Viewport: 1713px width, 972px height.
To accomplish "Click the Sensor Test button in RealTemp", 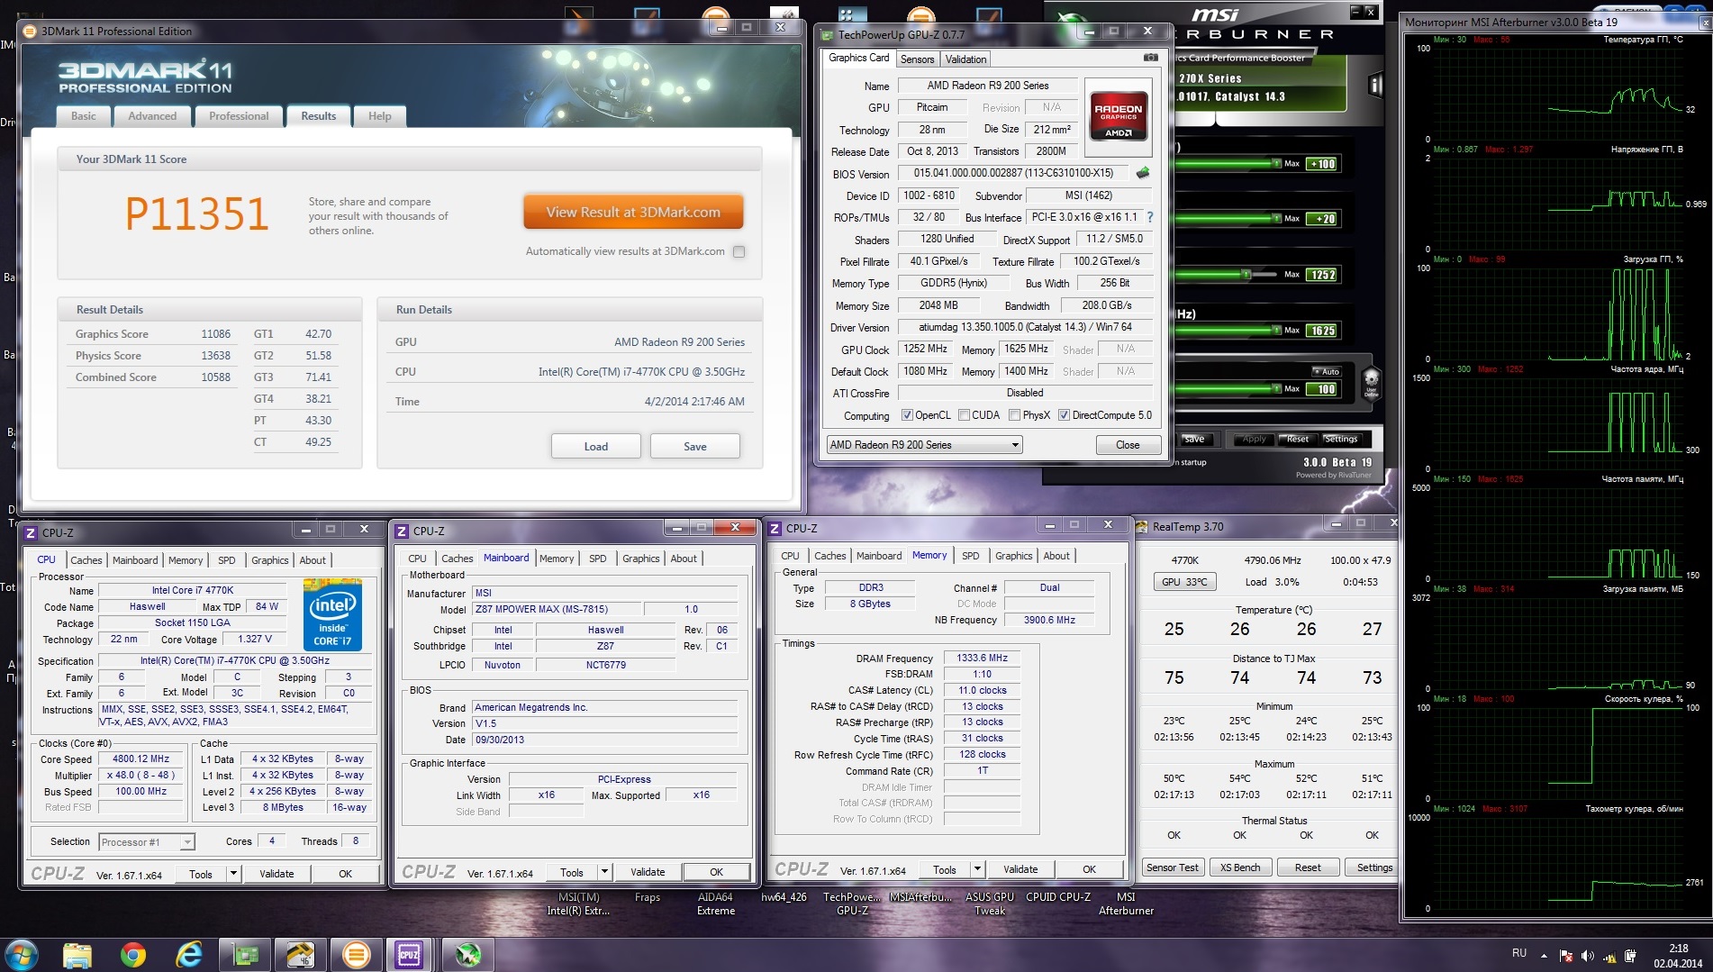I will [x=1173, y=868].
